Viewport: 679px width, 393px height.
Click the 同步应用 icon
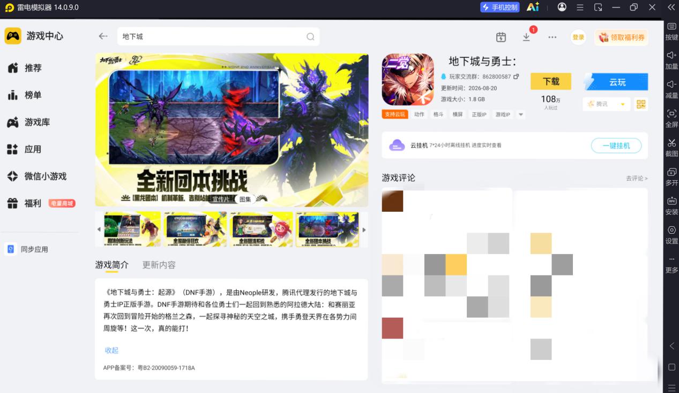(x=11, y=249)
